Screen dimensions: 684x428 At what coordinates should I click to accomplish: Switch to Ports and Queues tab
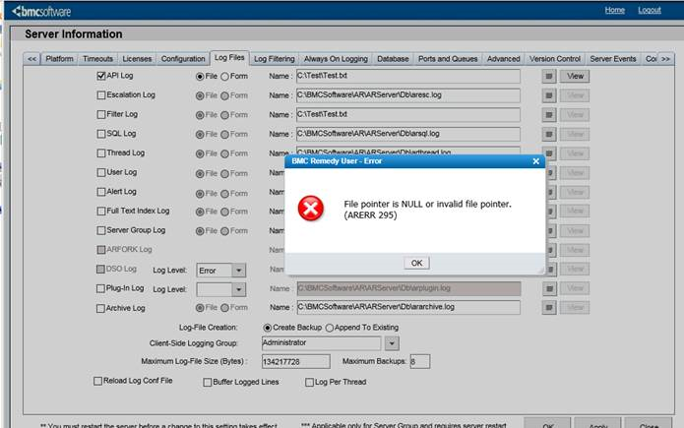click(x=448, y=59)
